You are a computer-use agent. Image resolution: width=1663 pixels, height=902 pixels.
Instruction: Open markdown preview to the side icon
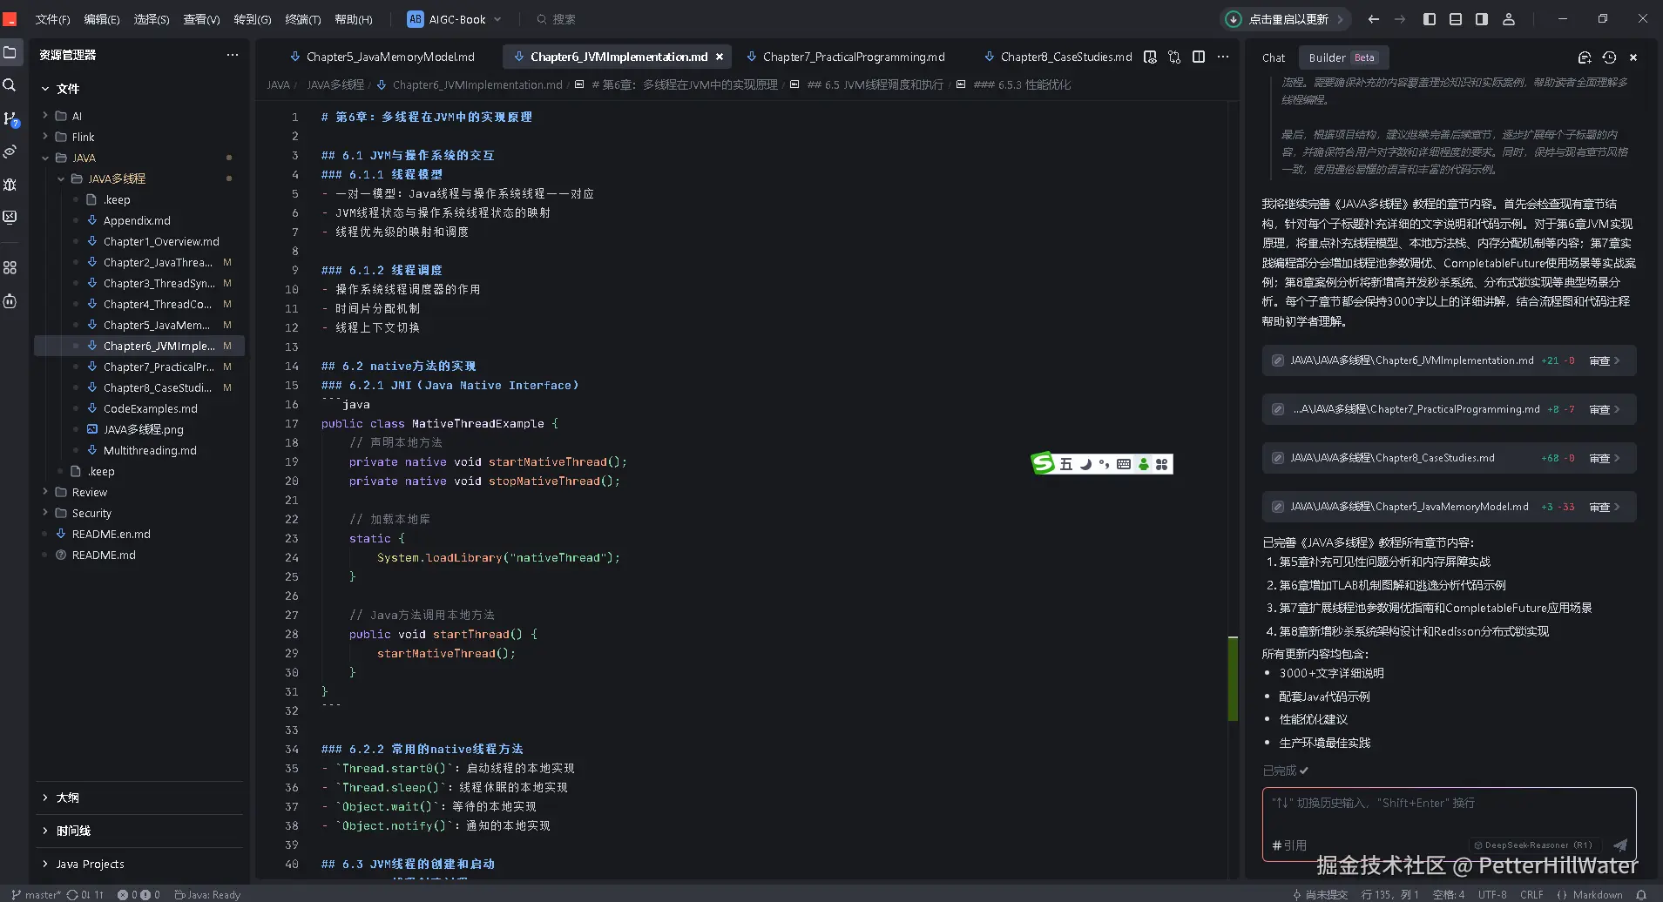pos(1150,57)
